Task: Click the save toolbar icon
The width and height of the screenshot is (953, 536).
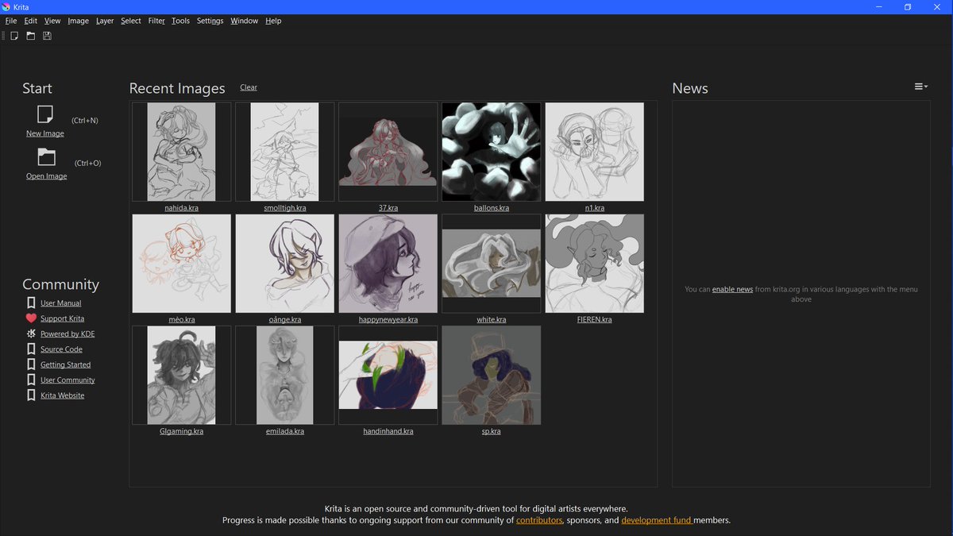Action: 47,36
